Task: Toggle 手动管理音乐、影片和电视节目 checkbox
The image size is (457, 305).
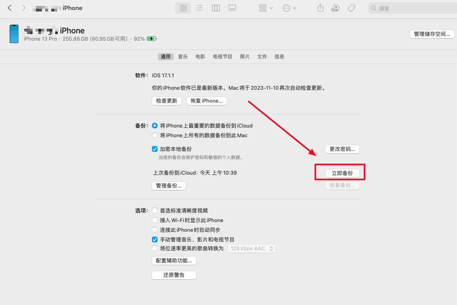Action: [x=155, y=240]
